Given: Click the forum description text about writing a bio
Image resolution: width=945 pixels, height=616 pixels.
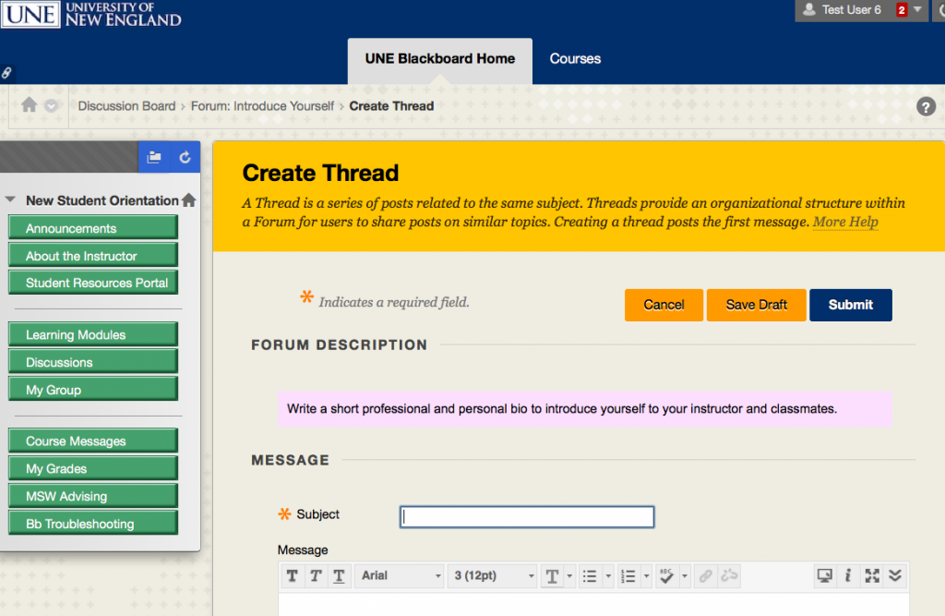Looking at the screenshot, I should [x=562, y=409].
